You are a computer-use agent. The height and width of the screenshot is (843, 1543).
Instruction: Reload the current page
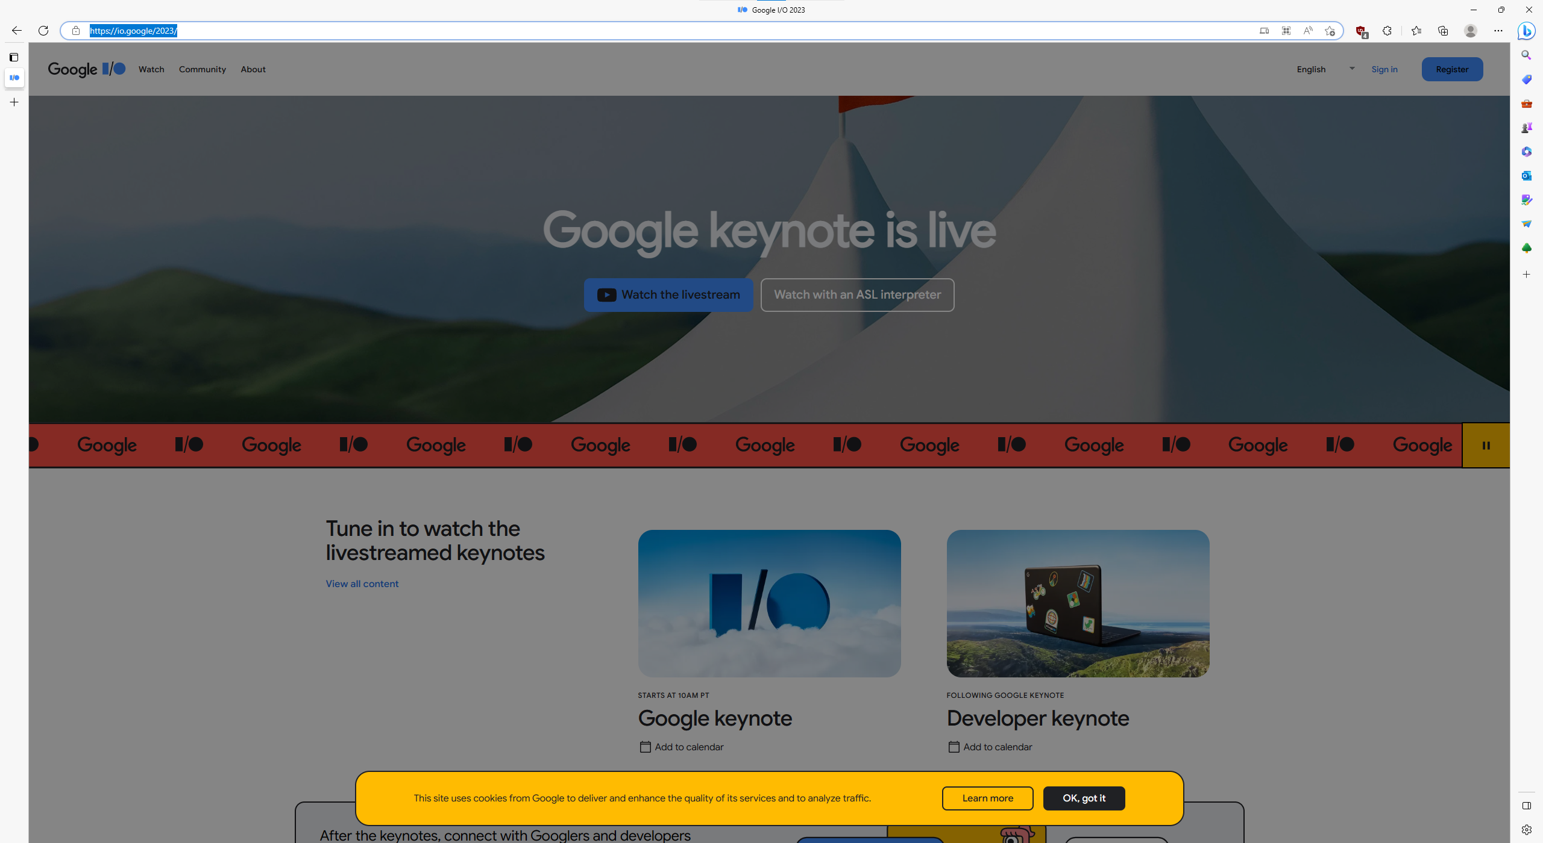(x=43, y=31)
